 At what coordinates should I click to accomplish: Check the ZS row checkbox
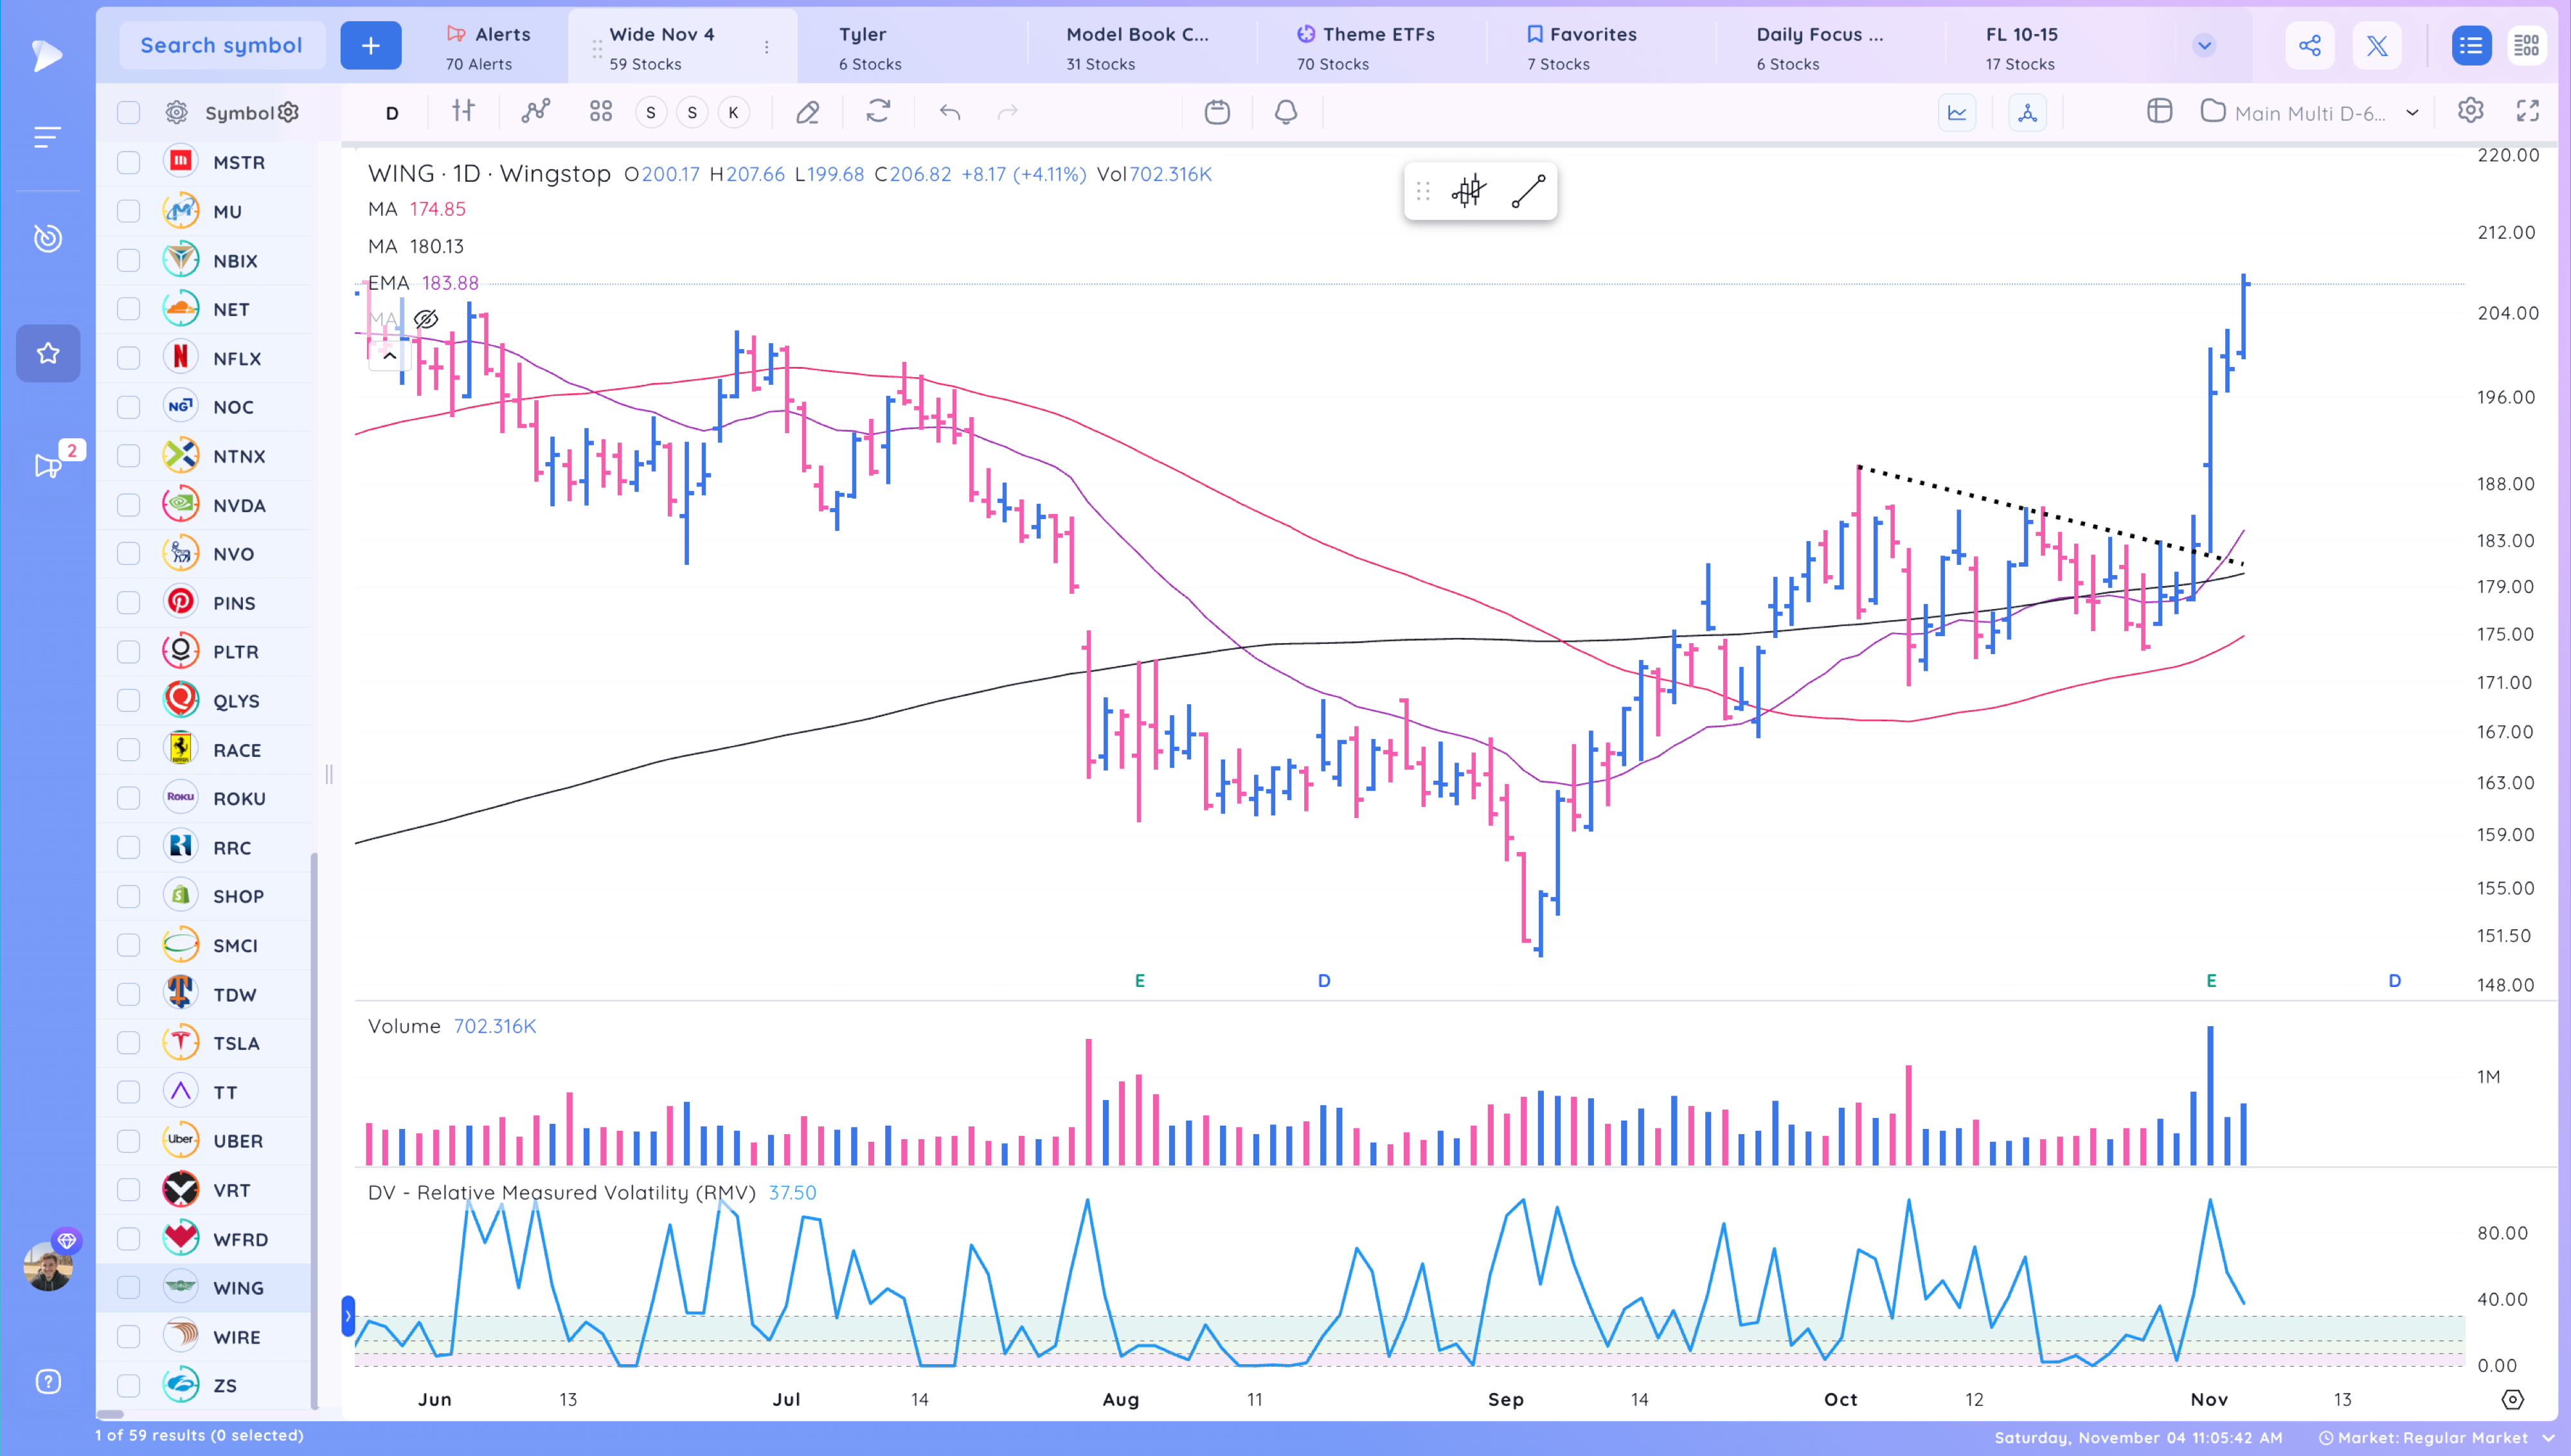point(128,1386)
